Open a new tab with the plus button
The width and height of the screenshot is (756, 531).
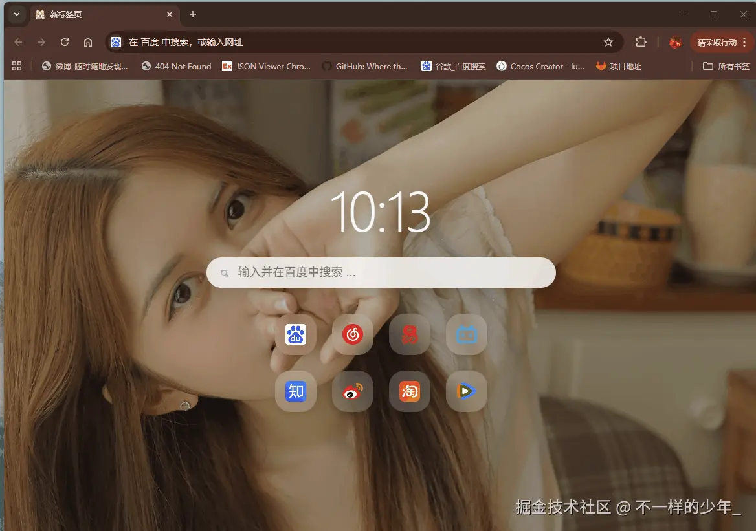192,14
